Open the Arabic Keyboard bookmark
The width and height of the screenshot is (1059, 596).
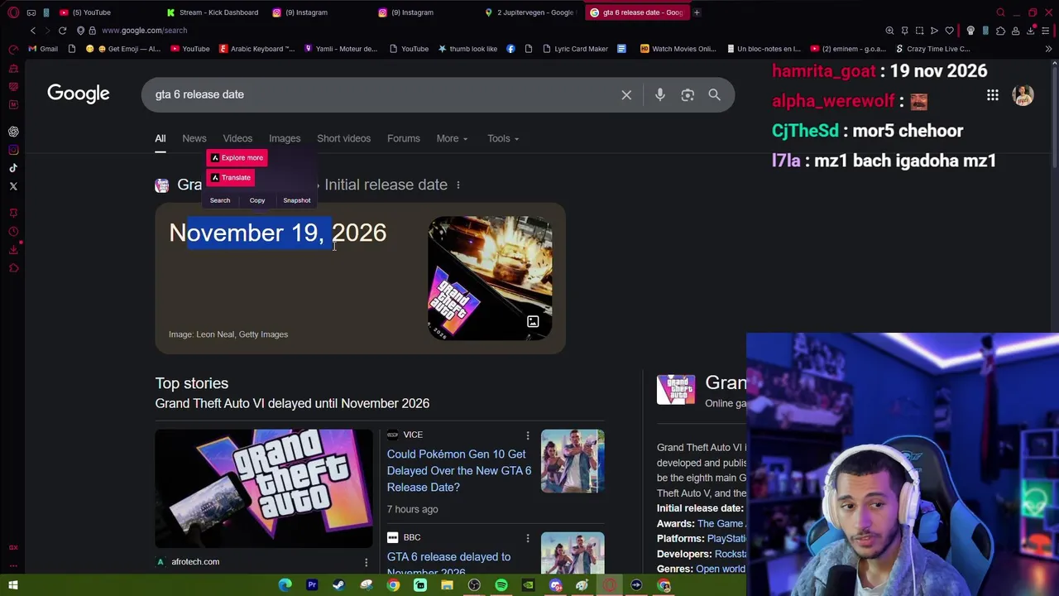(x=256, y=49)
